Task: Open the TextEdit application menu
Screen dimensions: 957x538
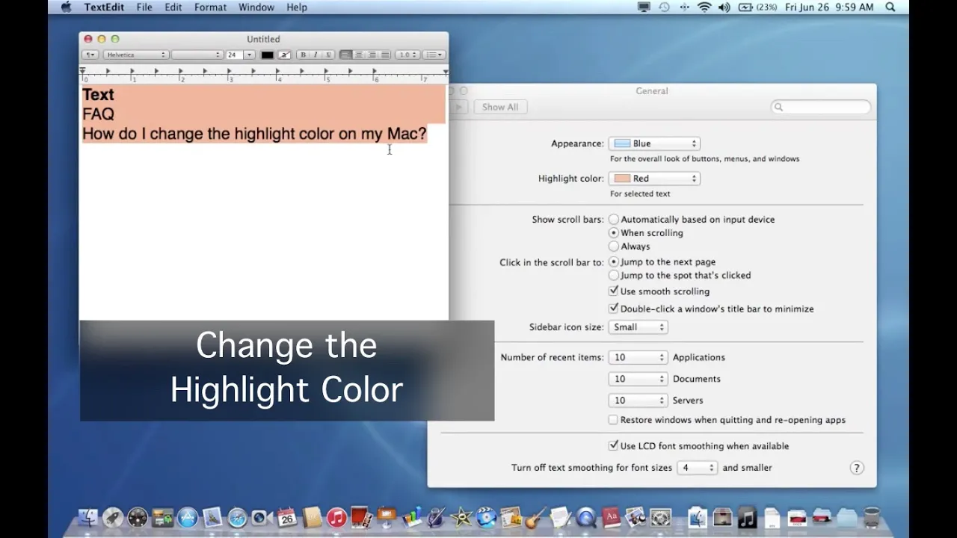Action: click(x=105, y=7)
